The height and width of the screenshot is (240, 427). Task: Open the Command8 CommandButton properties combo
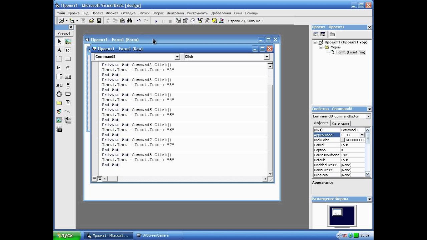click(368, 116)
